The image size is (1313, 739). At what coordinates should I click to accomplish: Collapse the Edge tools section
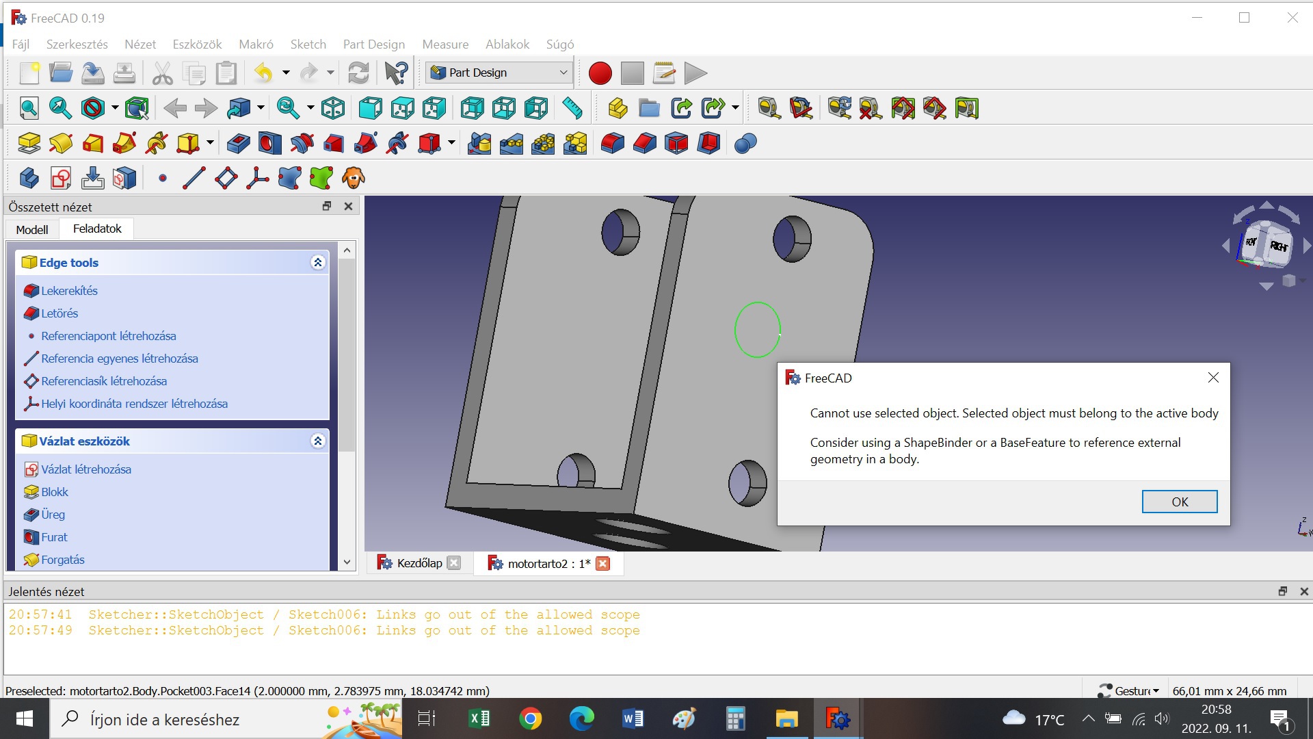(317, 263)
